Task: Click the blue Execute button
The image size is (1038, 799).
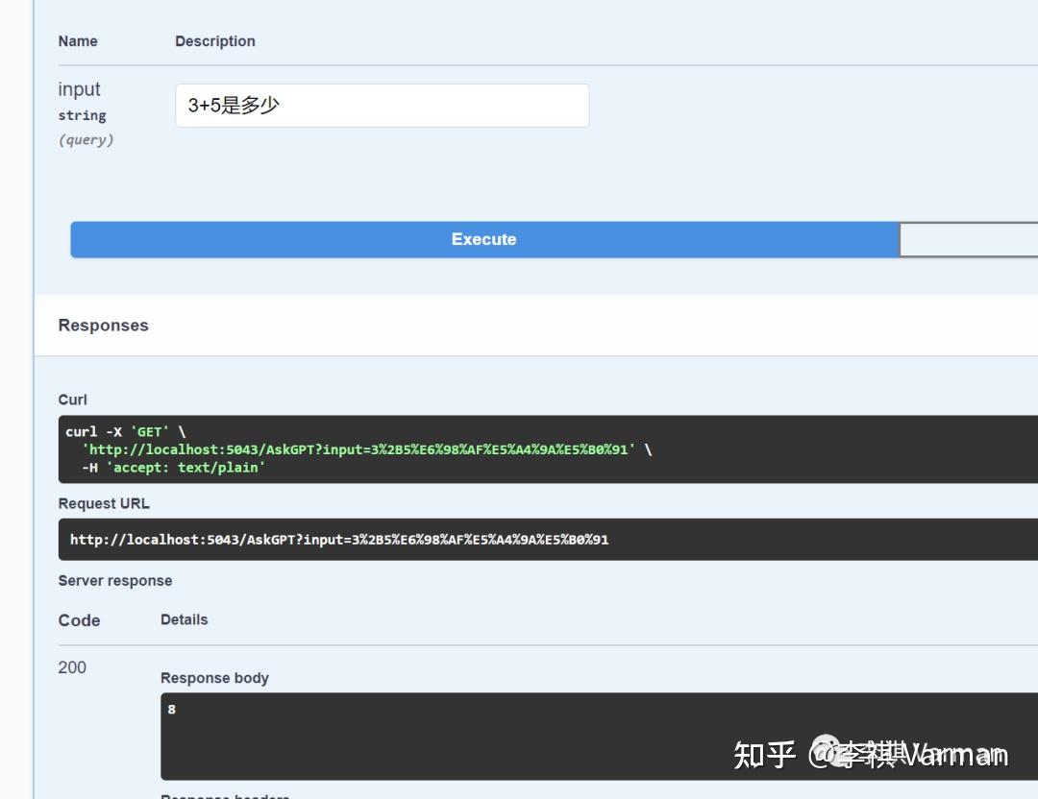Action: point(484,239)
